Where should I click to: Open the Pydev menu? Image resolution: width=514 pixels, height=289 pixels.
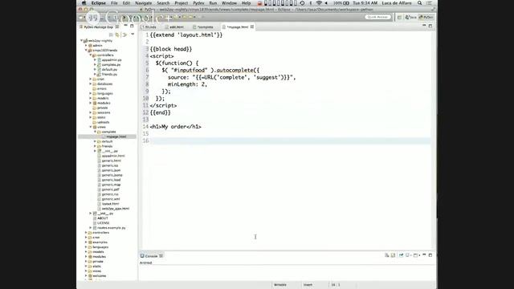point(198,3)
